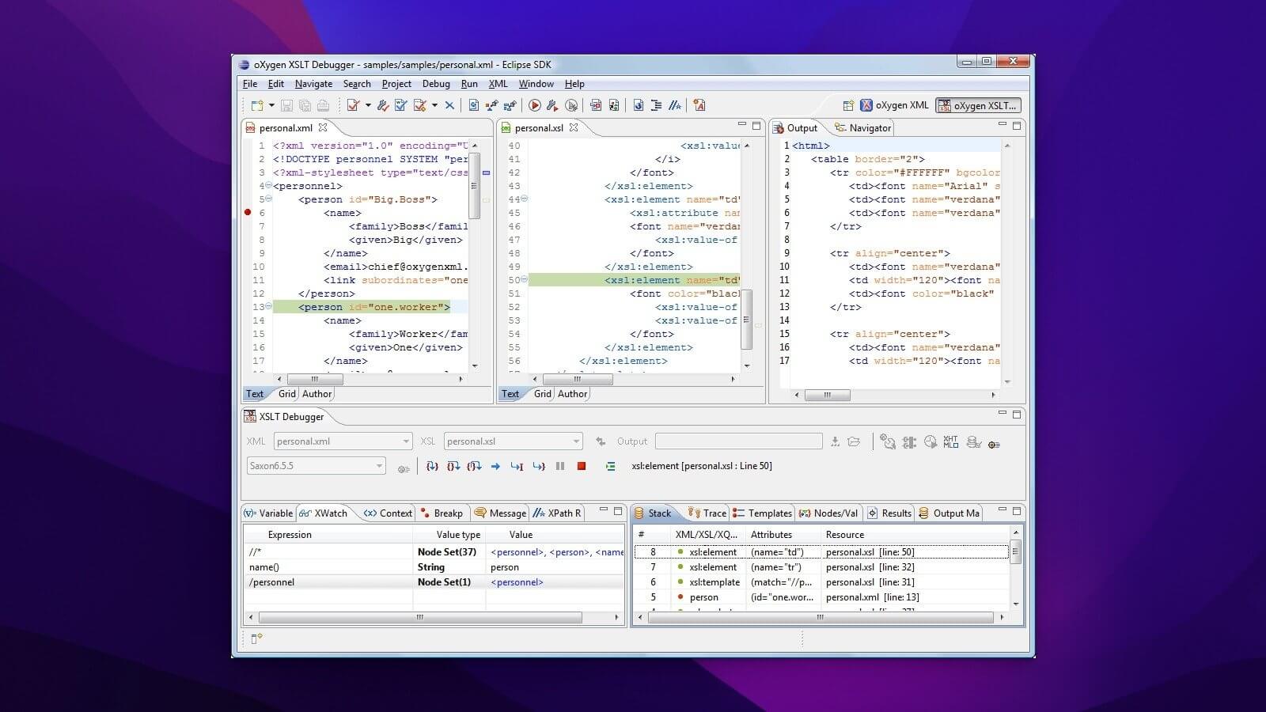Click the Step into debugger icon
The width and height of the screenshot is (1266, 712).
coord(433,466)
